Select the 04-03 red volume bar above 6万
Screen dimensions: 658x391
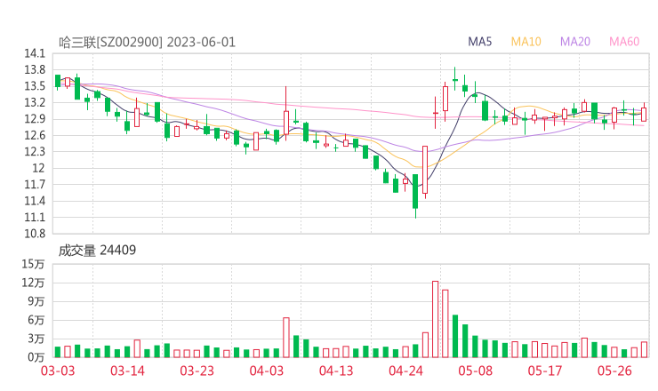pyautogui.click(x=286, y=338)
